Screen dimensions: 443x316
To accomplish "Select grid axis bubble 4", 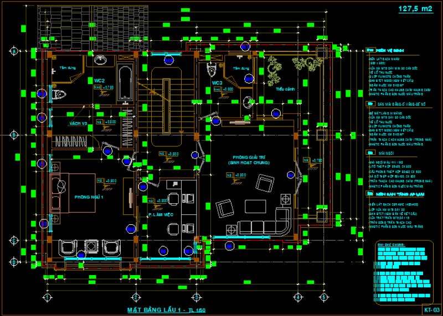I will pyautogui.click(x=298, y=297).
